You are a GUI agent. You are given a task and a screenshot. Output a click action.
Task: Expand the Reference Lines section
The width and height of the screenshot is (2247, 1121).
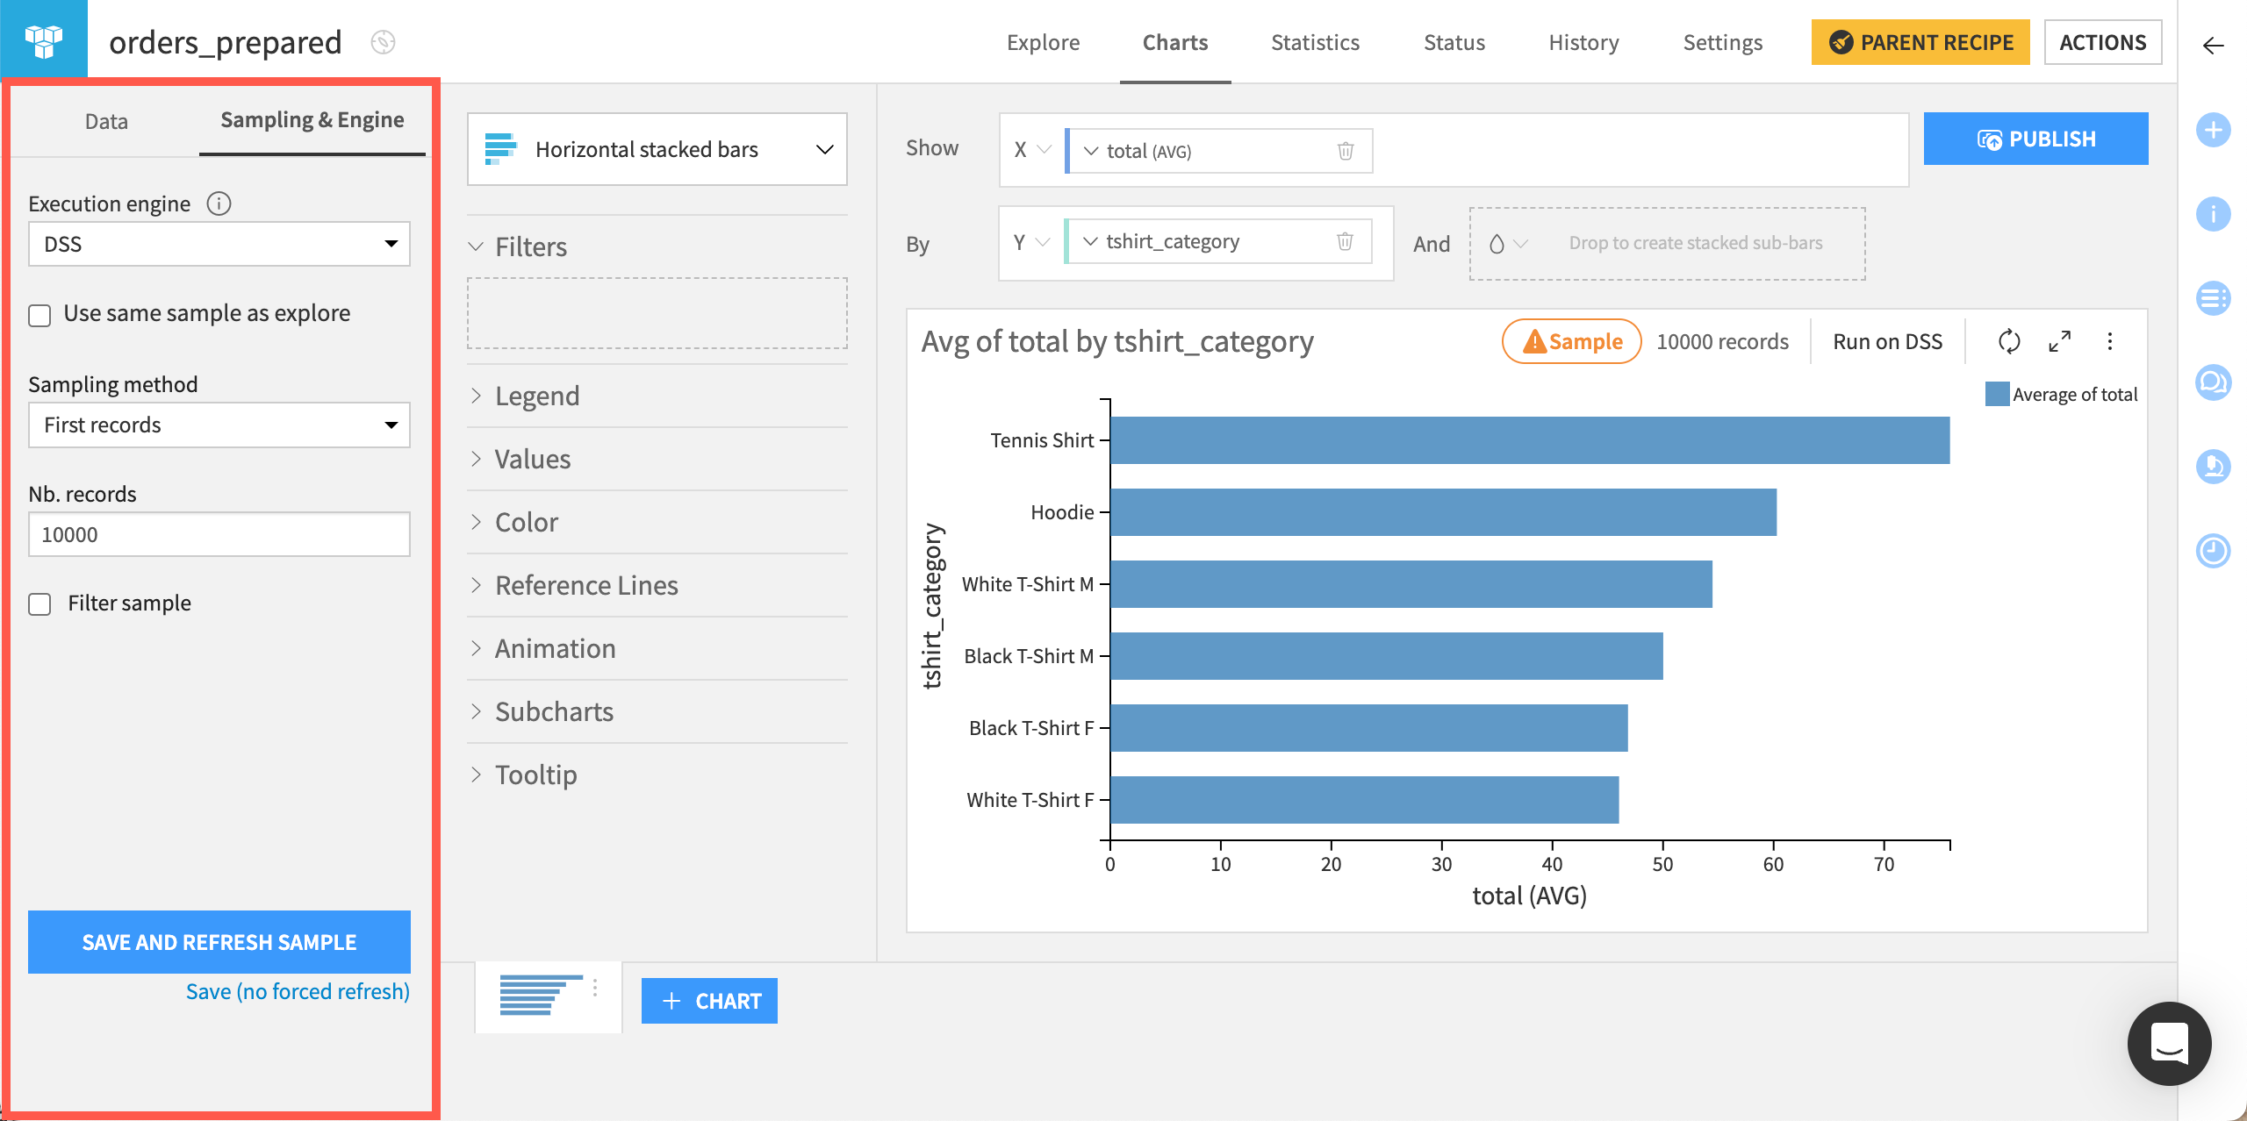point(585,585)
